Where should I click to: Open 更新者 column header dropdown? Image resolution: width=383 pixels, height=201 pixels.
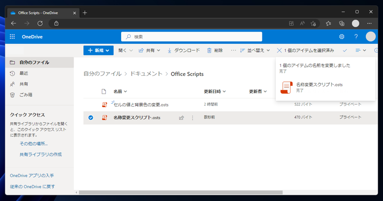pos(258,92)
